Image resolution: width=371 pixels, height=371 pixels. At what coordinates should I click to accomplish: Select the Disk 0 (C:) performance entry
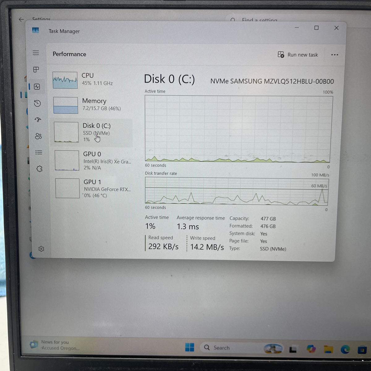pos(92,133)
